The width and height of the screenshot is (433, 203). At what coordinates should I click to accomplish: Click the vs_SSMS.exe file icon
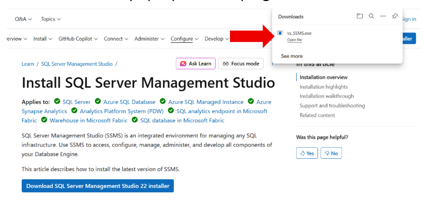(280, 33)
